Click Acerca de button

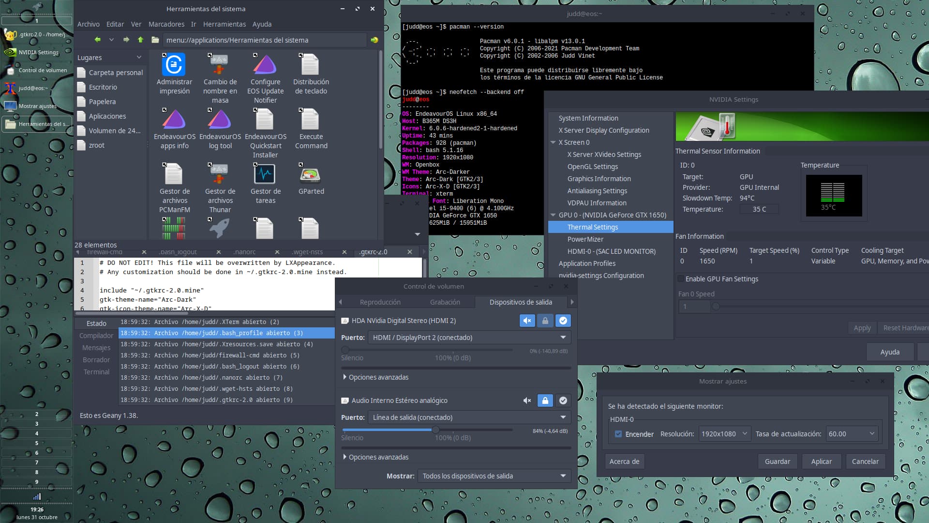tap(624, 461)
